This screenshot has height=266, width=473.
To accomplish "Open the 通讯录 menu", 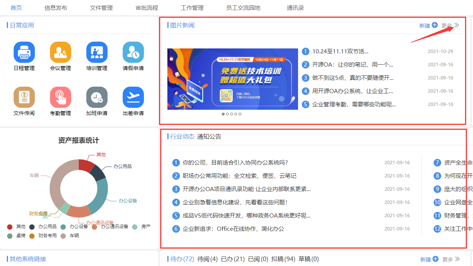I will (295, 8).
